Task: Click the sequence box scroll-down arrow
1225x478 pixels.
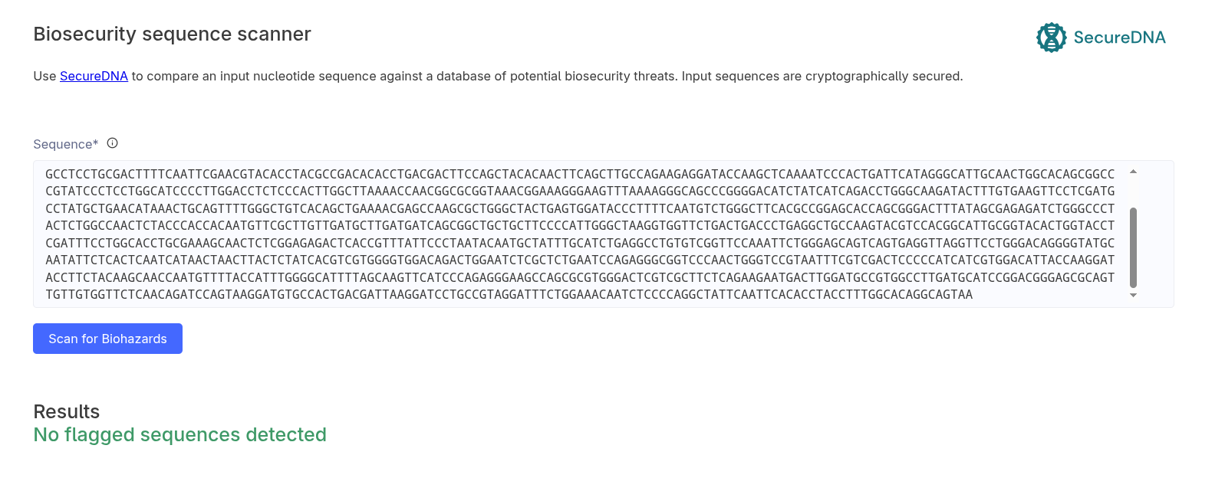Action: click(1133, 296)
